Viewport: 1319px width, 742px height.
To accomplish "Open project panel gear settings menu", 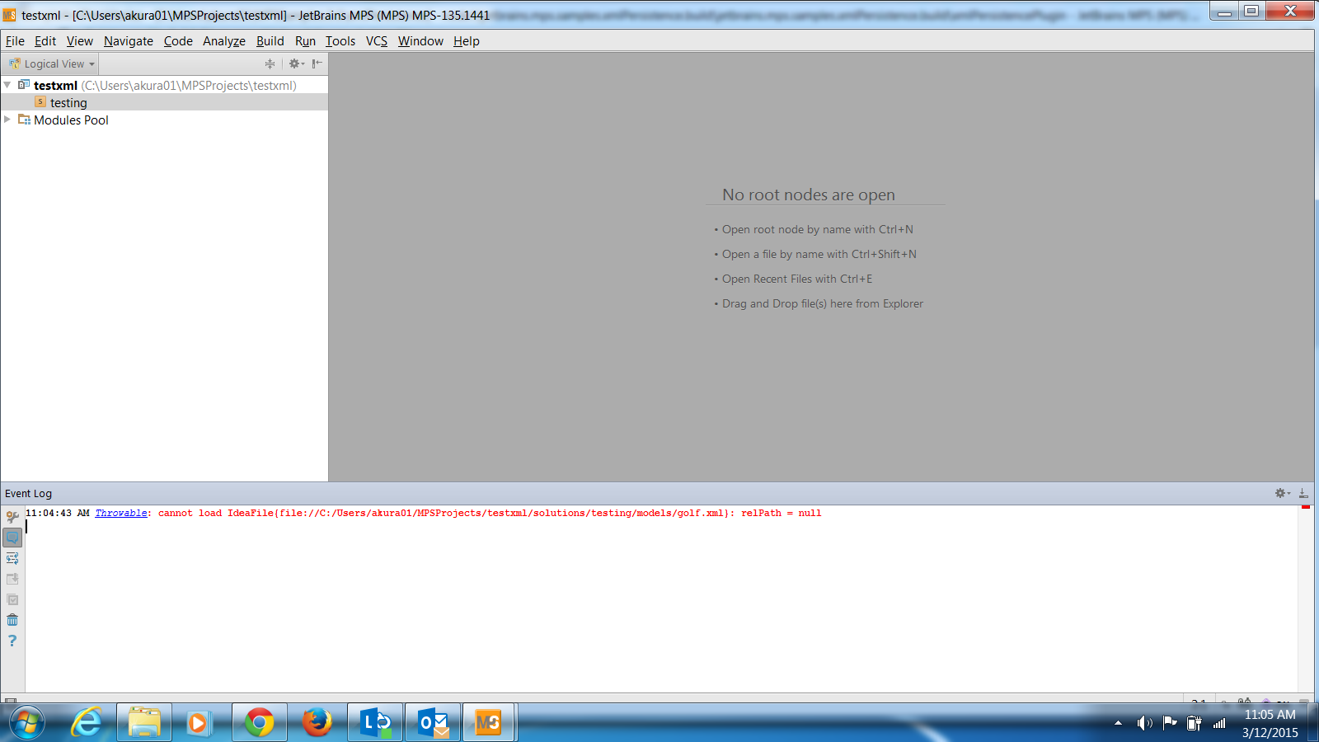I will [x=295, y=63].
